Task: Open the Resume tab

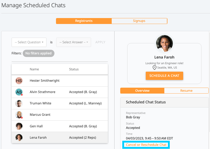Action: 186,91
